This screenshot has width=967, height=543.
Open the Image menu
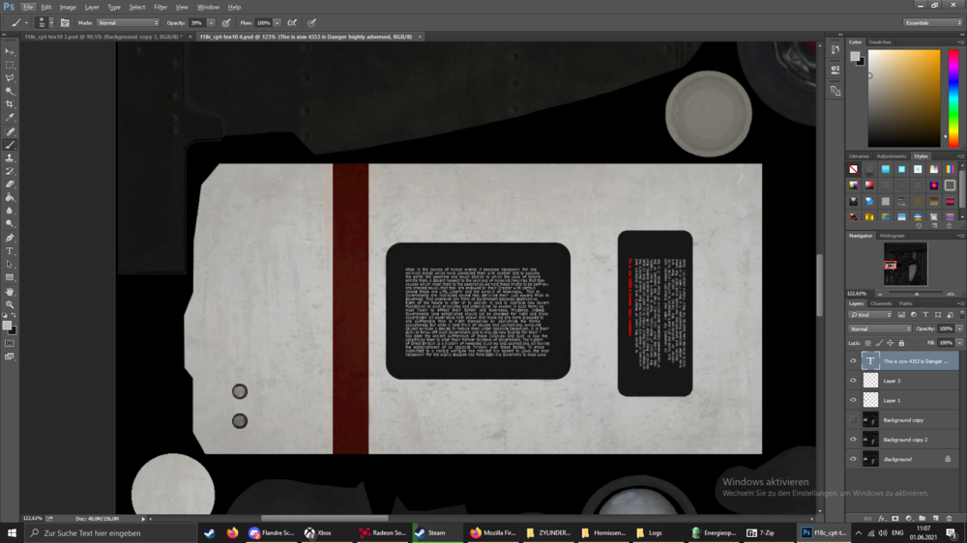(68, 8)
